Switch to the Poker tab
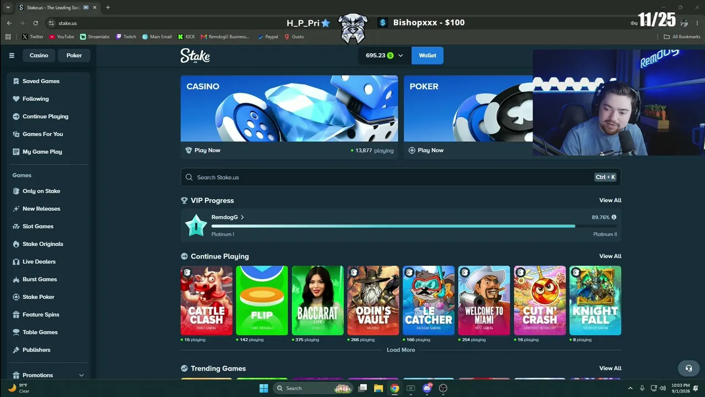 74,56
